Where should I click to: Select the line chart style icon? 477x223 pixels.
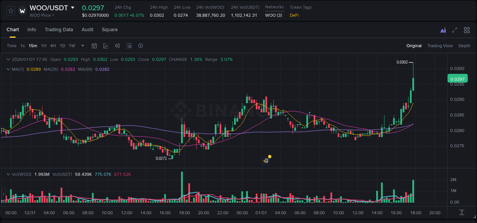pyautogui.click(x=106, y=45)
